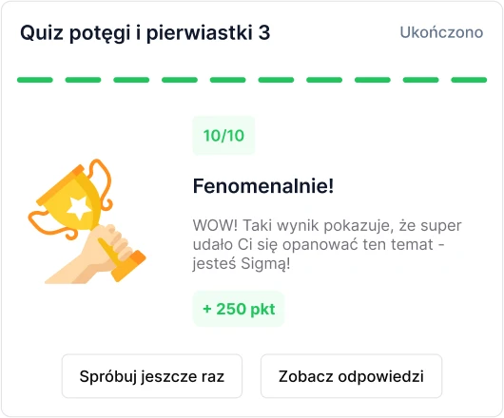This screenshot has height=418, width=504.
Task: Click the "Quiz potęgi i pierwiastki 3" title
Action: pyautogui.click(x=145, y=33)
